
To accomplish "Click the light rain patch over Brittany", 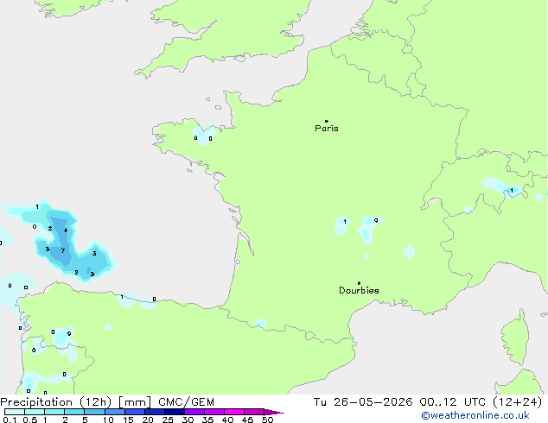I will click(x=204, y=135).
